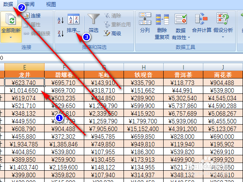Viewport: 243px width, 182px height.
Task: Select cell with ¥1,799,700
Action: (x=143, y=121)
